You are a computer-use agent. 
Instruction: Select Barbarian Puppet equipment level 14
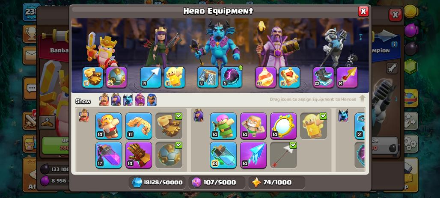pos(109,126)
